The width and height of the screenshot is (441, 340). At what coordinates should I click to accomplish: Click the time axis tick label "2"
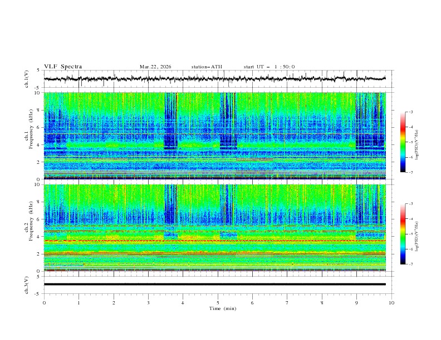coord(114,303)
